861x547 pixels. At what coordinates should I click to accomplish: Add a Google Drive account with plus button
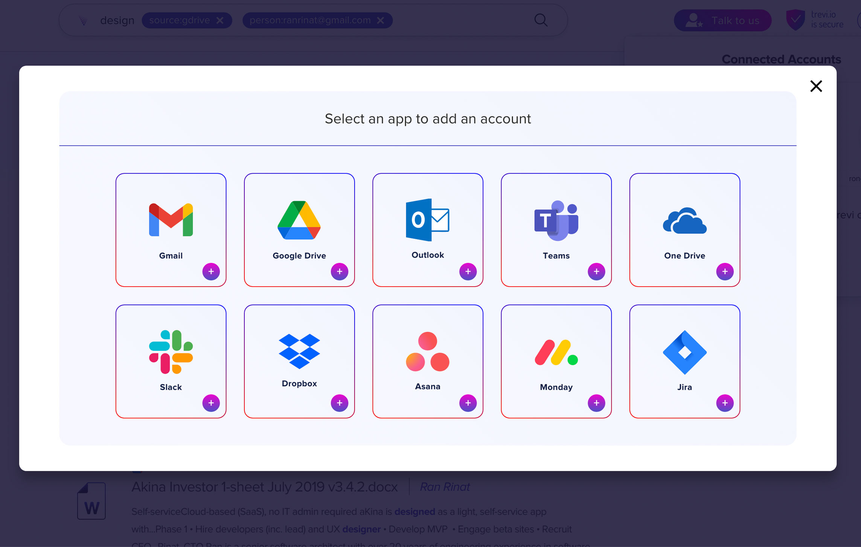[x=340, y=272]
